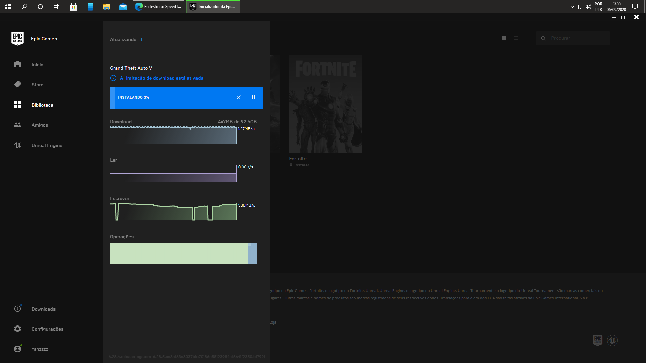The height and width of the screenshot is (363, 646).
Task: Click the Downloads info circle icon
Action: tap(17, 309)
